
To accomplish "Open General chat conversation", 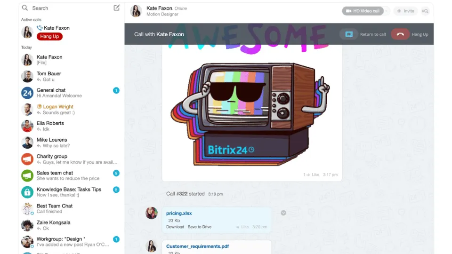I will [72, 93].
